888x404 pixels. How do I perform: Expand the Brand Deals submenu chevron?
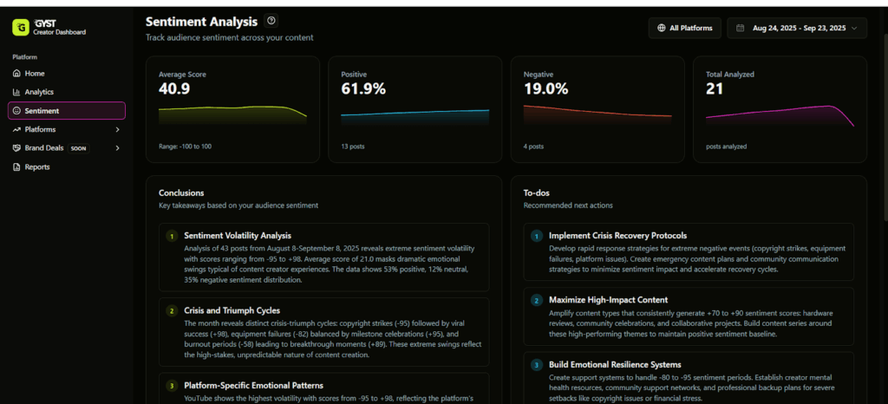117,148
